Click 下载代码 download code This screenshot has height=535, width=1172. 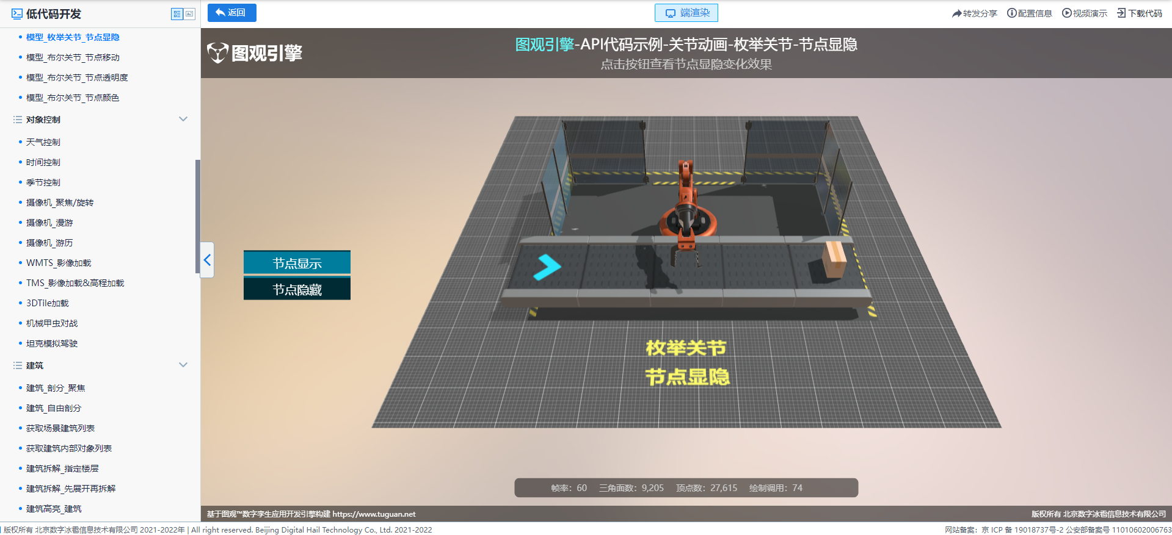(x=1140, y=13)
